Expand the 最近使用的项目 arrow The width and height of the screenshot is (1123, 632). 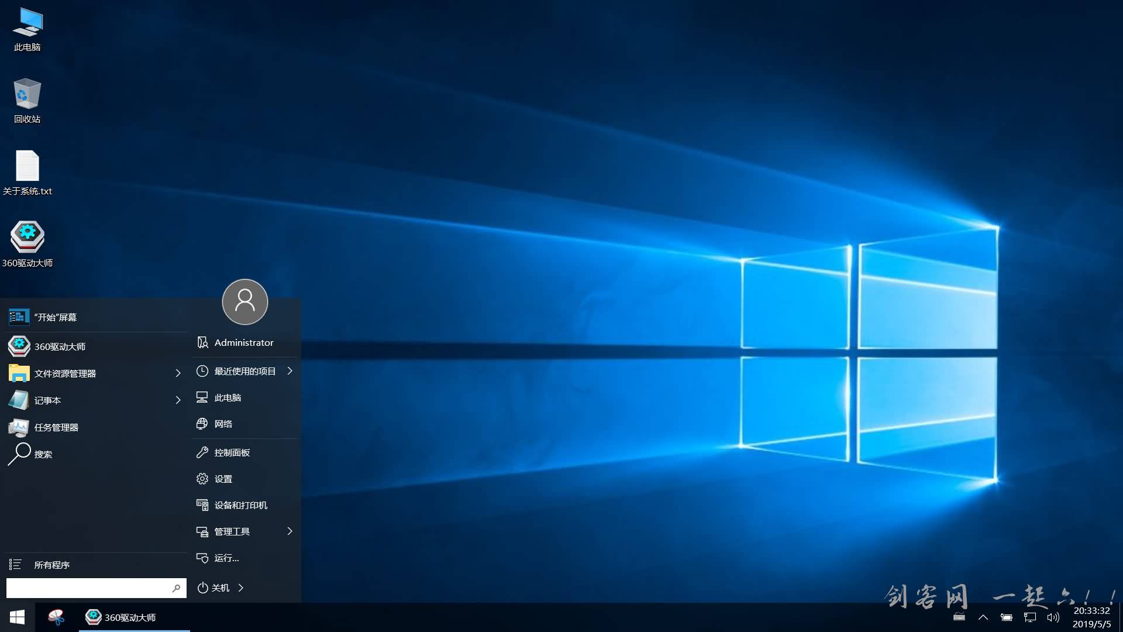[x=290, y=371]
